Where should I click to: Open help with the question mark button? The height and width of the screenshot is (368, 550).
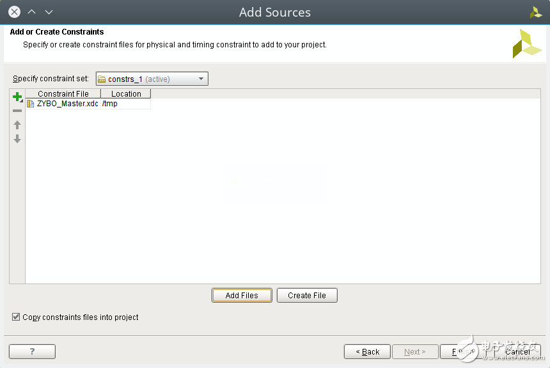click(32, 351)
